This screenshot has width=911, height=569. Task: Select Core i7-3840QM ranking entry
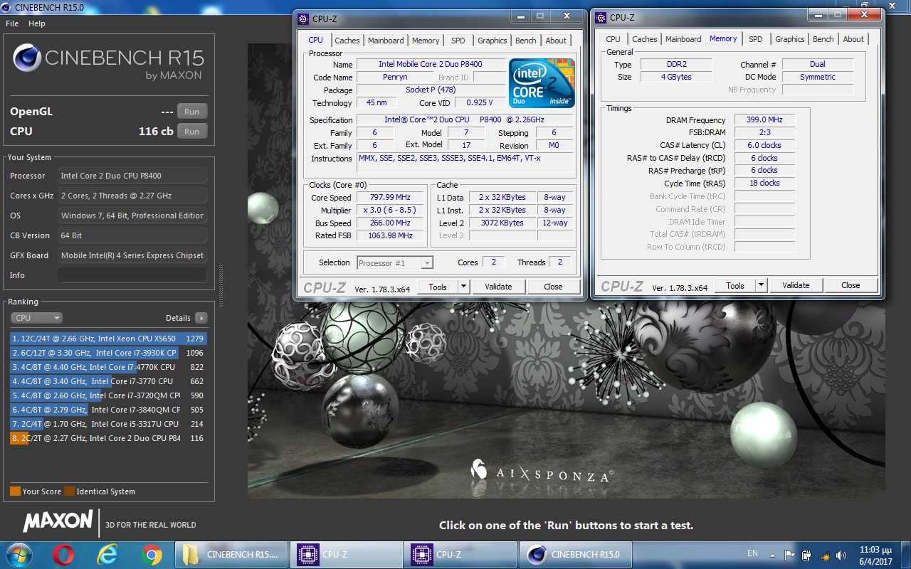point(108,410)
